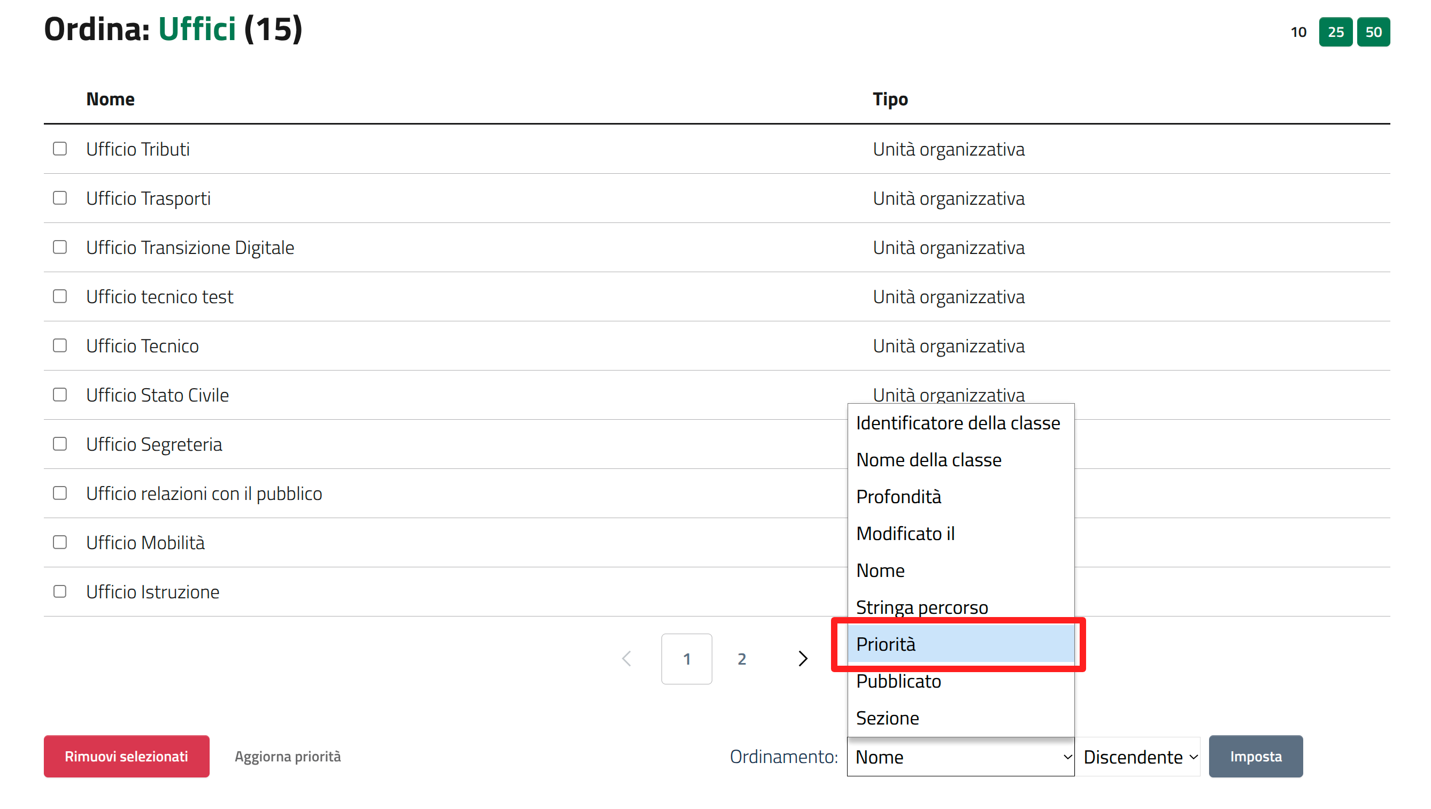The image size is (1431, 809).
Task: Click Aggiorna priorità button
Action: click(287, 756)
